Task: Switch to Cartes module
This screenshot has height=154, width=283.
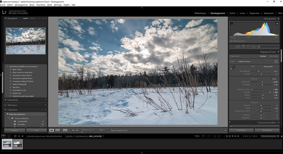Action: [x=232, y=13]
